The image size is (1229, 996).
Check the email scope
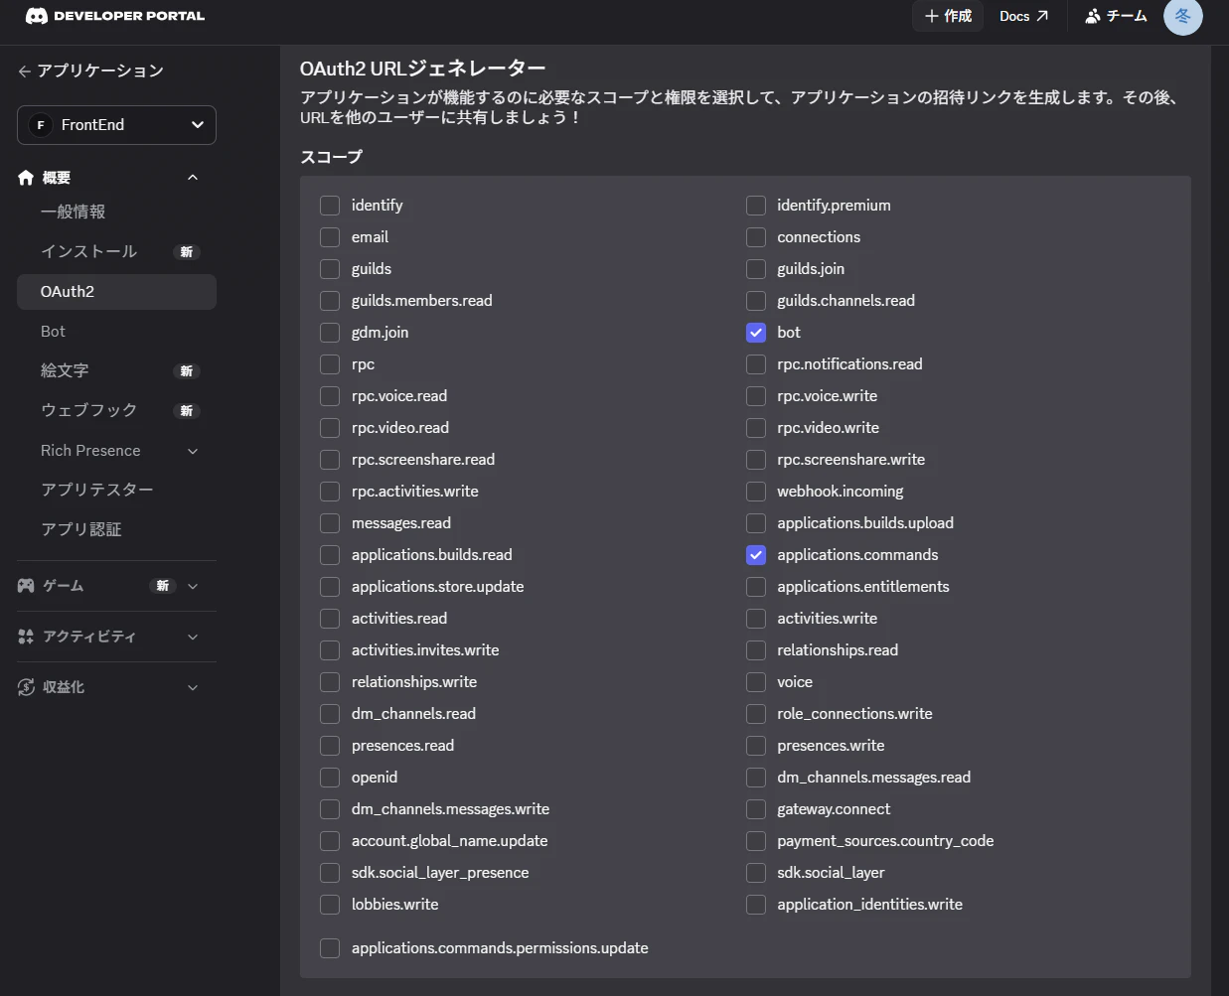click(330, 237)
